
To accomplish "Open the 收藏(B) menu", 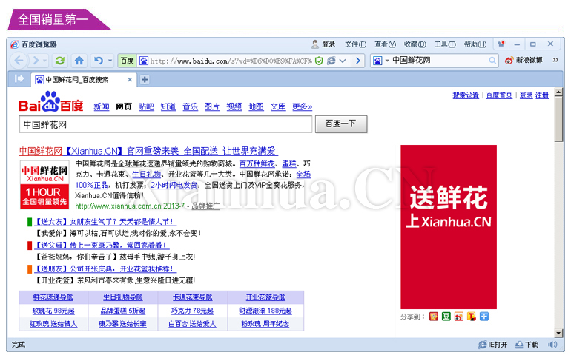I will (415, 44).
